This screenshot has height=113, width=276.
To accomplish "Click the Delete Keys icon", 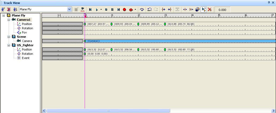I will pos(210,10).
